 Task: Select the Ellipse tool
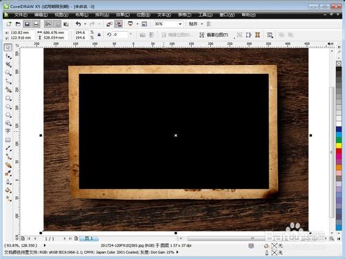[x=8, y=106]
